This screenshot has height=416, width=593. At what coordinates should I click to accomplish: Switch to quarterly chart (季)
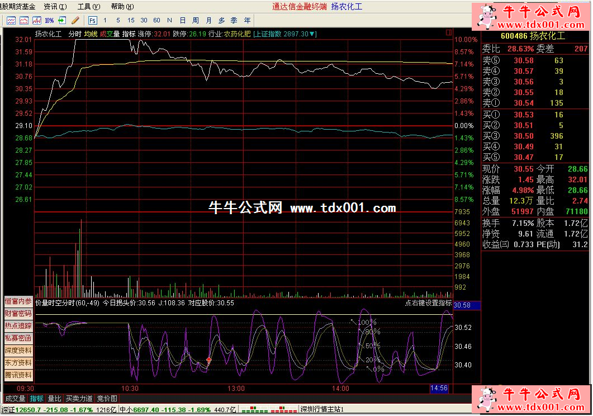pyautogui.click(x=234, y=21)
